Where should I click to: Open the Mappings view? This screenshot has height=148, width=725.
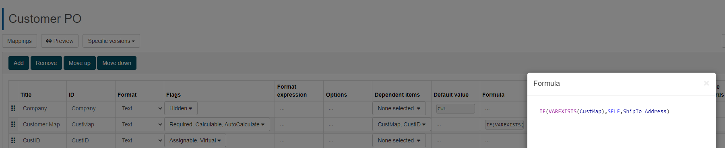[19, 41]
